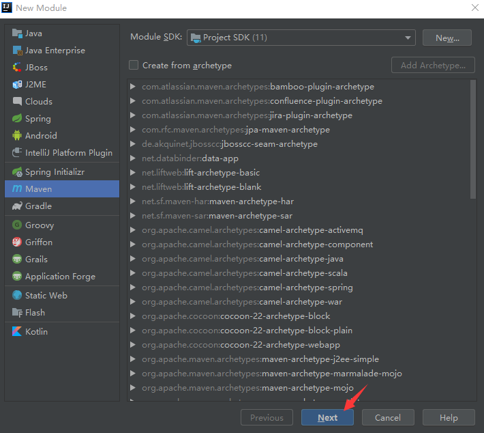Select the Griffon icon
Image resolution: width=484 pixels, height=433 pixels.
pos(17,242)
